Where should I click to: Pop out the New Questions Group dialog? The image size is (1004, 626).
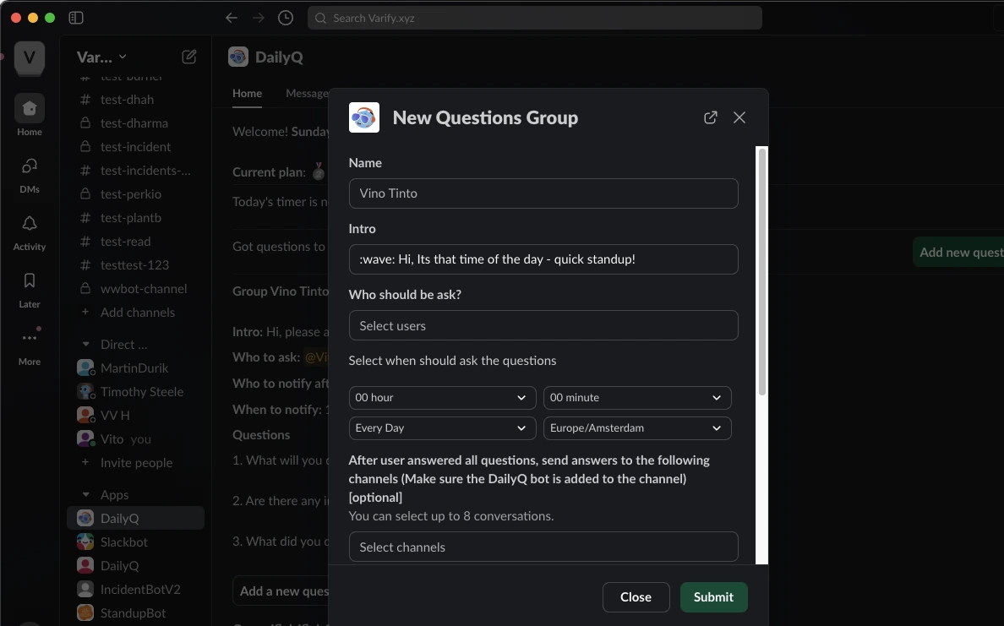tap(710, 117)
